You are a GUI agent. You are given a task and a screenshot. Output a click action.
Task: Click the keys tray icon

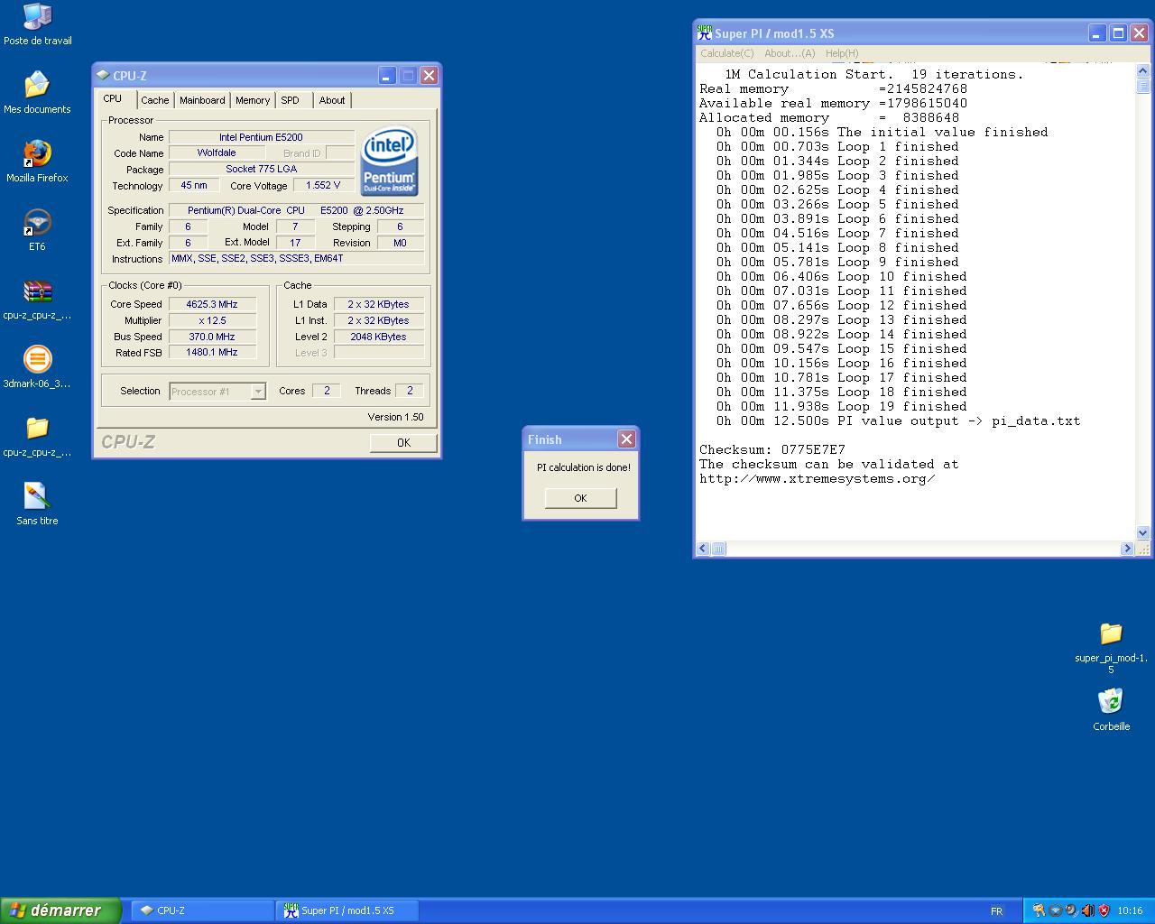point(1039,910)
